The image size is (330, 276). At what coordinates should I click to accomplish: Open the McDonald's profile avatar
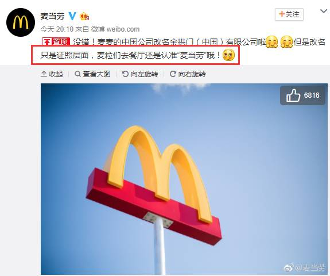[x=21, y=22]
